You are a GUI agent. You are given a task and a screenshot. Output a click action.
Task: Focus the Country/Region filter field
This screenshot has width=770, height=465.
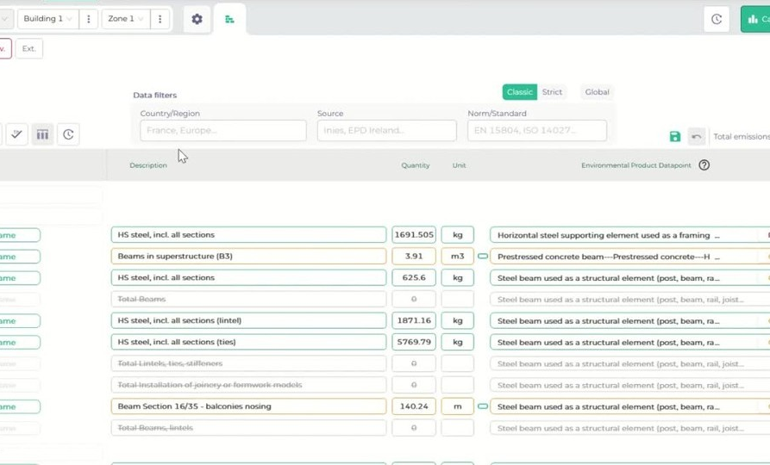223,131
